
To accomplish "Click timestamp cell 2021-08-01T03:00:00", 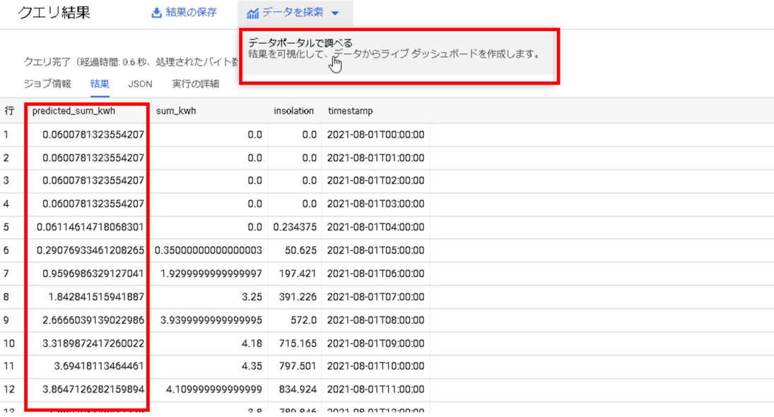I will pyautogui.click(x=375, y=204).
